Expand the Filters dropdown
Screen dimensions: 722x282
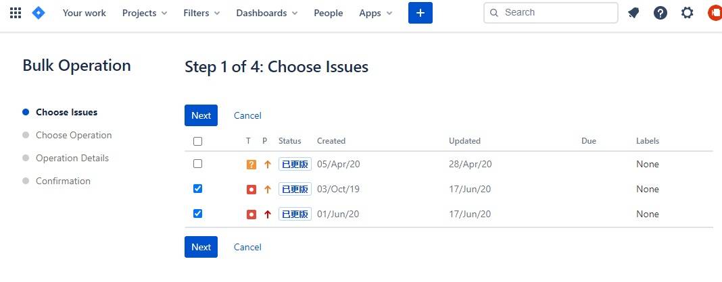pyautogui.click(x=201, y=13)
